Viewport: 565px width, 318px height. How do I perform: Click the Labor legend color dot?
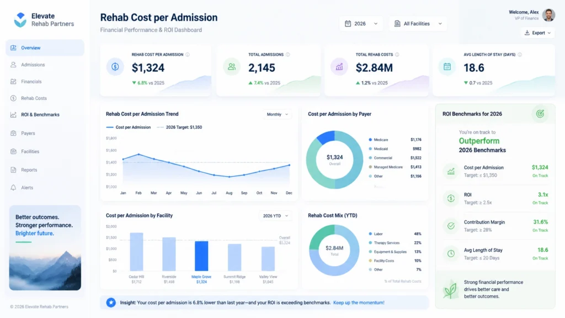[x=370, y=234]
